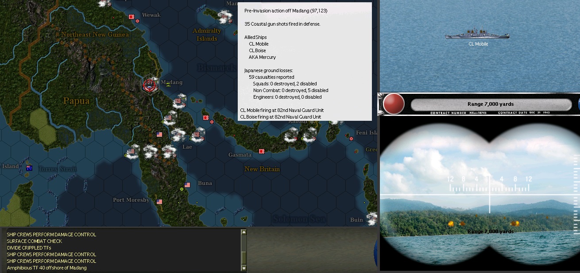Click log line 'DIVIDE CRIPPLED TFs'

[29, 248]
